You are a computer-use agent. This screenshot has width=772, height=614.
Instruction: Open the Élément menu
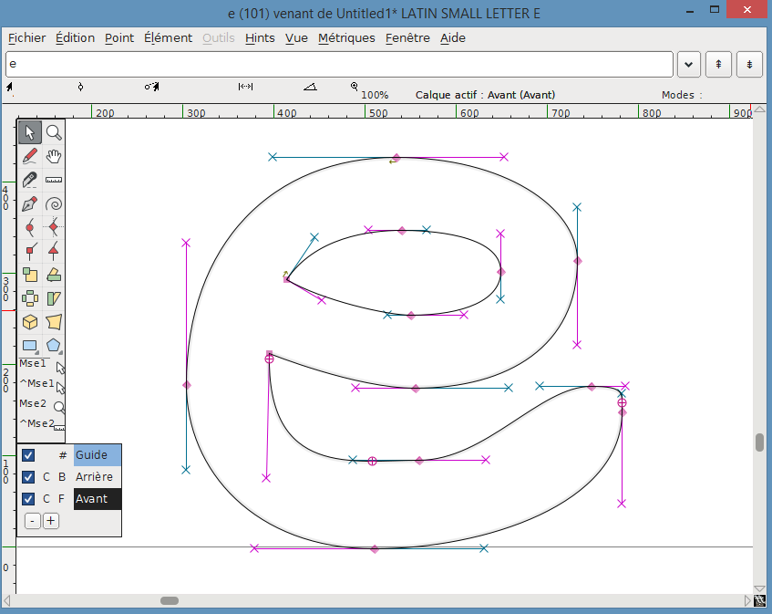(168, 37)
